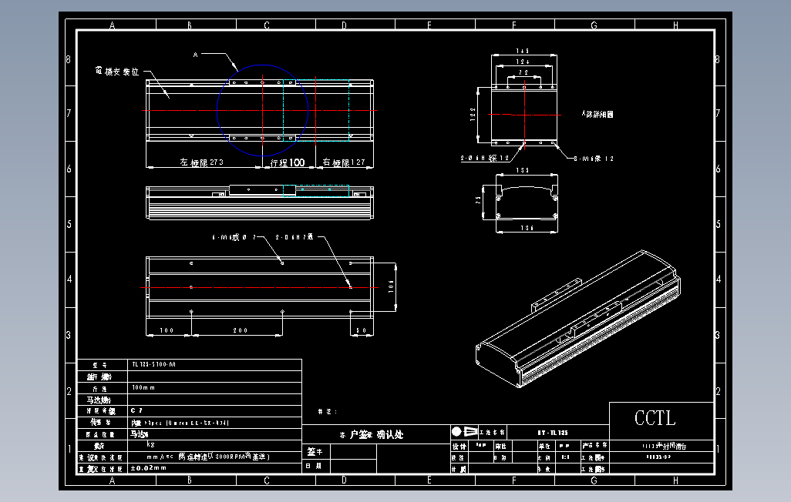Select the 122 vertical dimension
Screen dimensions: 791x502
(x=473, y=114)
